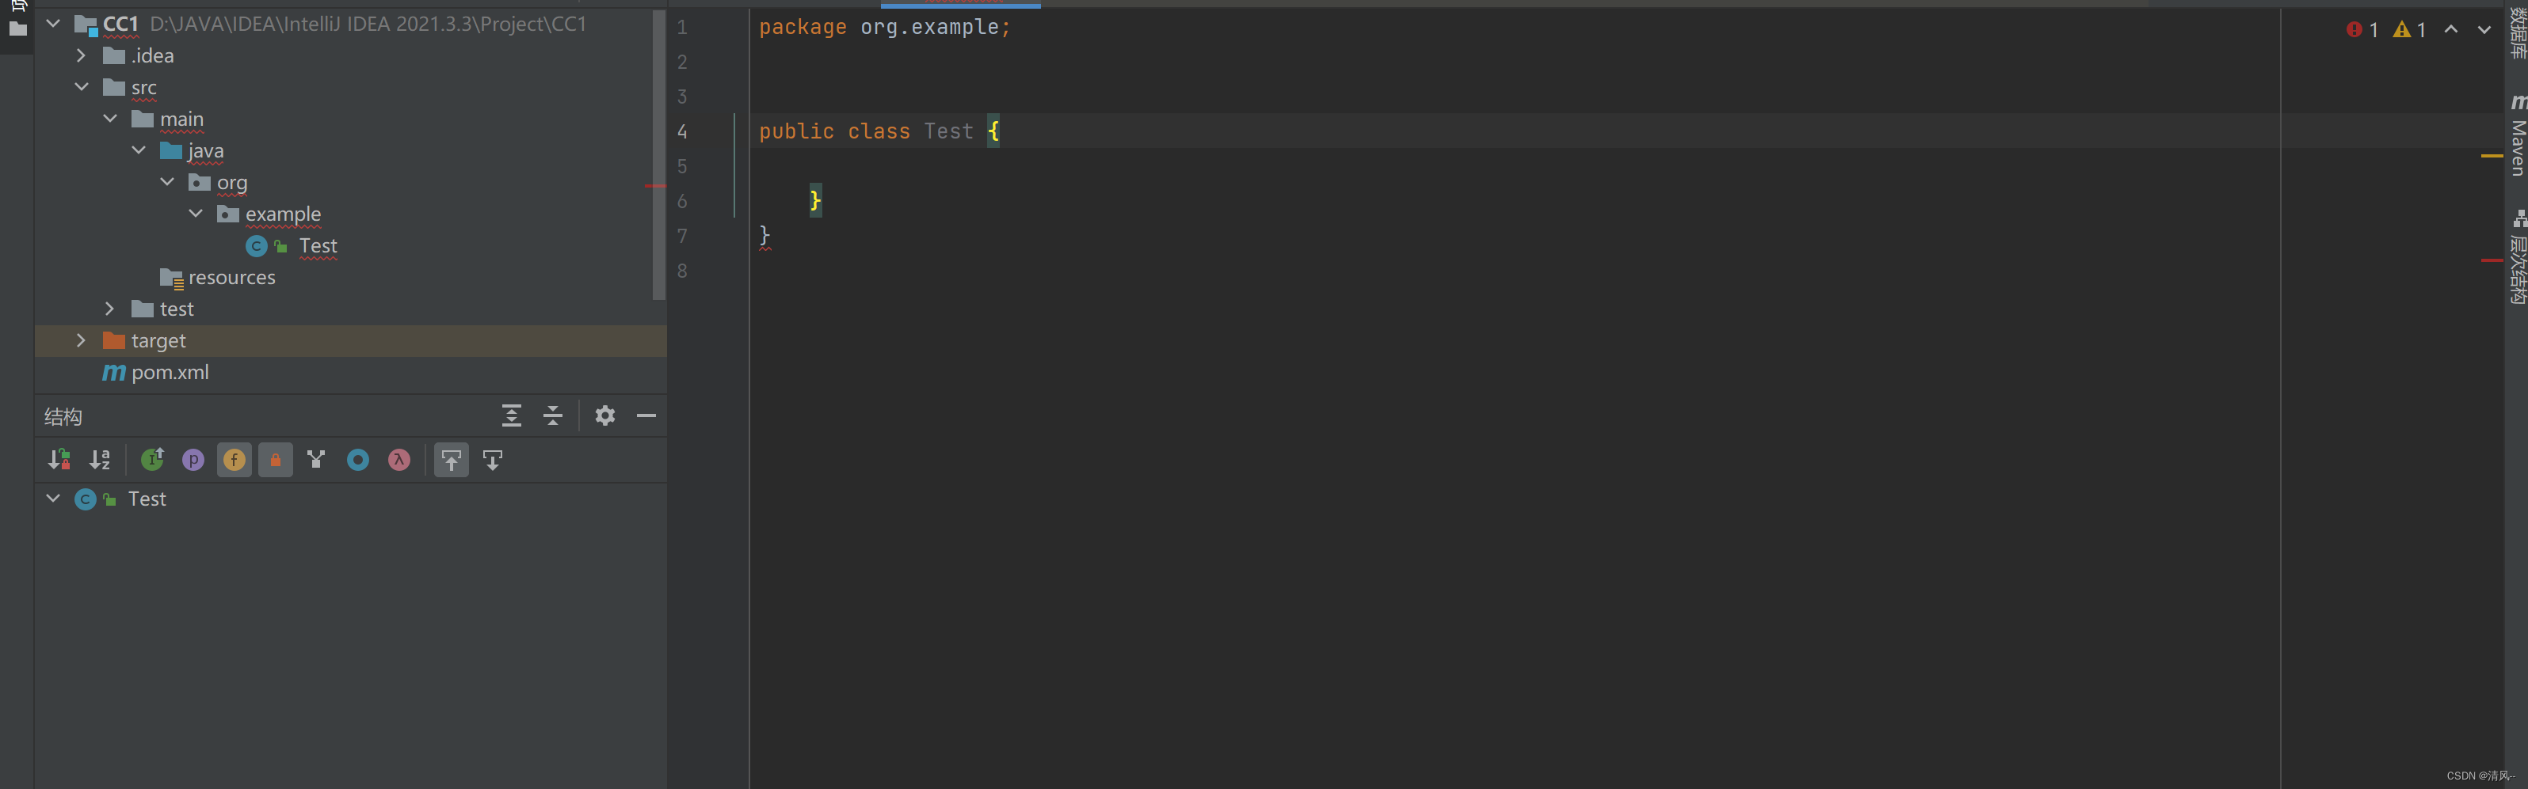
Task: Sort structure members by visibility
Action: [59, 460]
